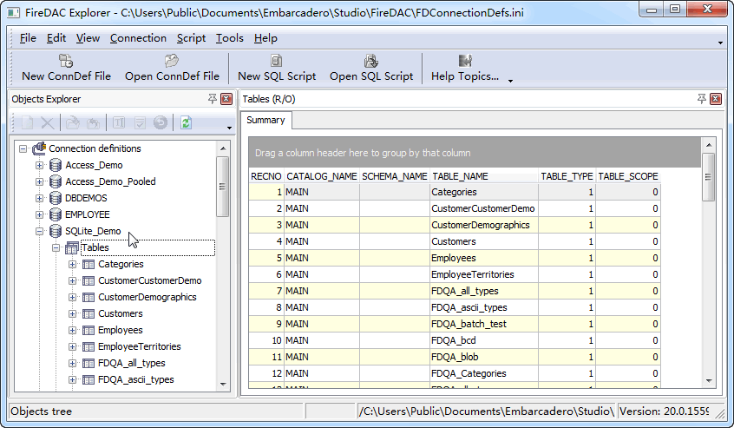Click the greyed apply checkmark icon in Objects Explorer
The height and width of the screenshot is (428, 734).
[140, 122]
